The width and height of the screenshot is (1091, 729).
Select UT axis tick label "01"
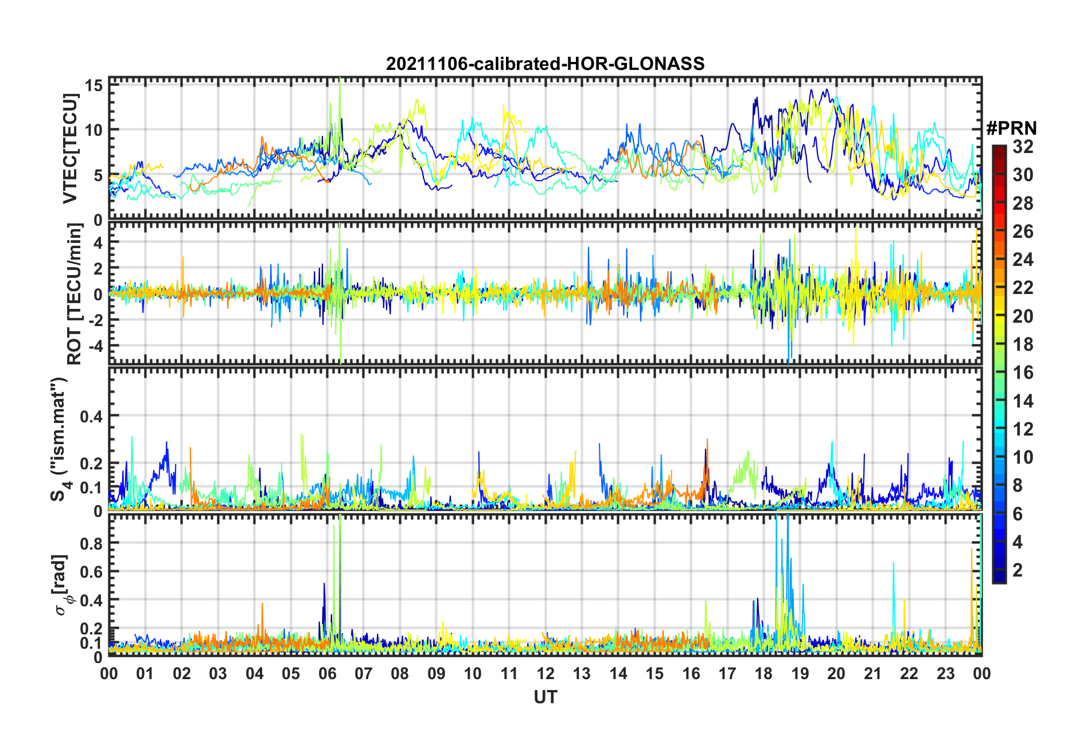[145, 673]
